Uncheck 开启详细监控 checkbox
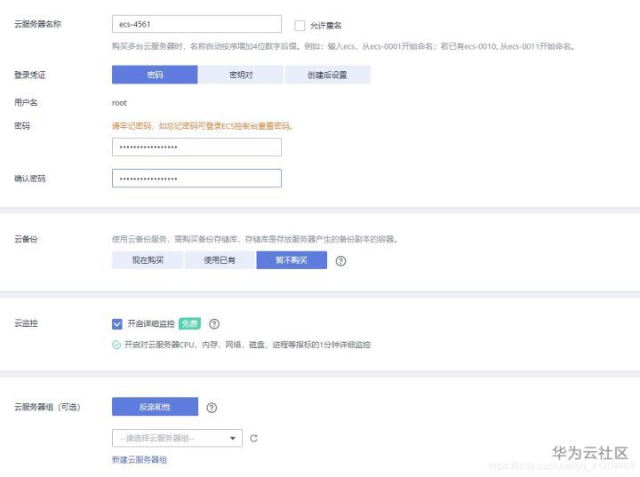 click(x=116, y=323)
